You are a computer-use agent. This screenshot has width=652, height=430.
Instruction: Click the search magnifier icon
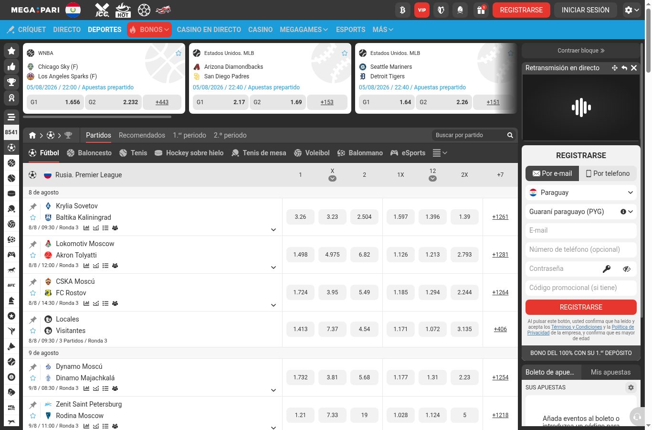point(510,135)
